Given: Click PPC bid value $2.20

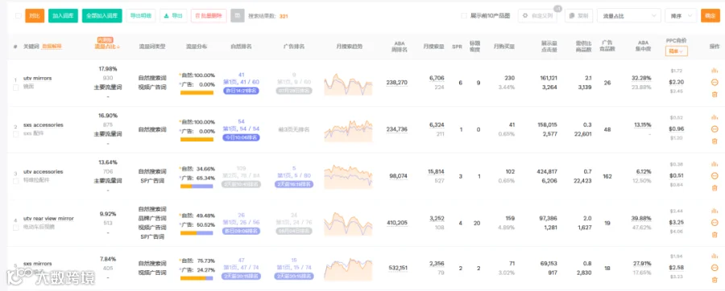Looking at the screenshot, I should click(676, 82).
